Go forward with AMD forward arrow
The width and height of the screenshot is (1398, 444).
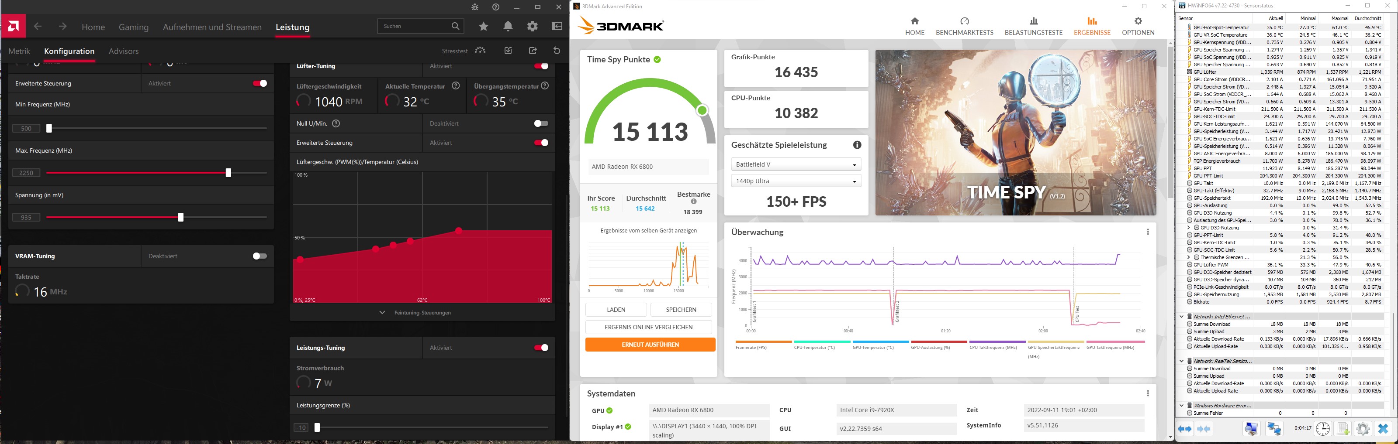pyautogui.click(x=63, y=27)
